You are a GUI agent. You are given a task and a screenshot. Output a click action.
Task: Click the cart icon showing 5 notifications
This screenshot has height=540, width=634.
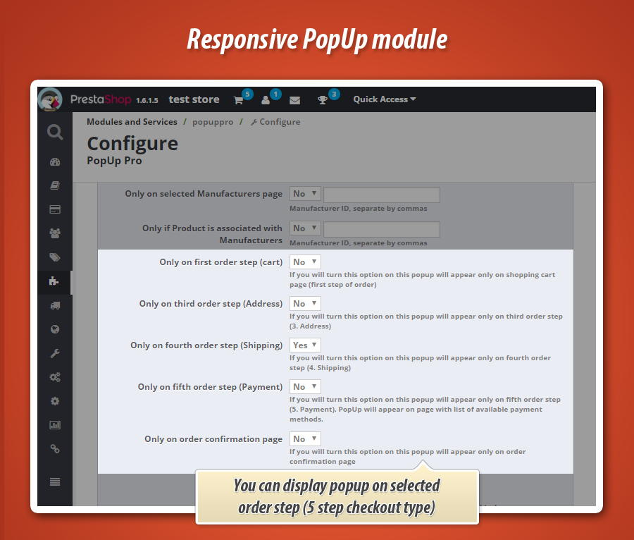click(x=238, y=99)
